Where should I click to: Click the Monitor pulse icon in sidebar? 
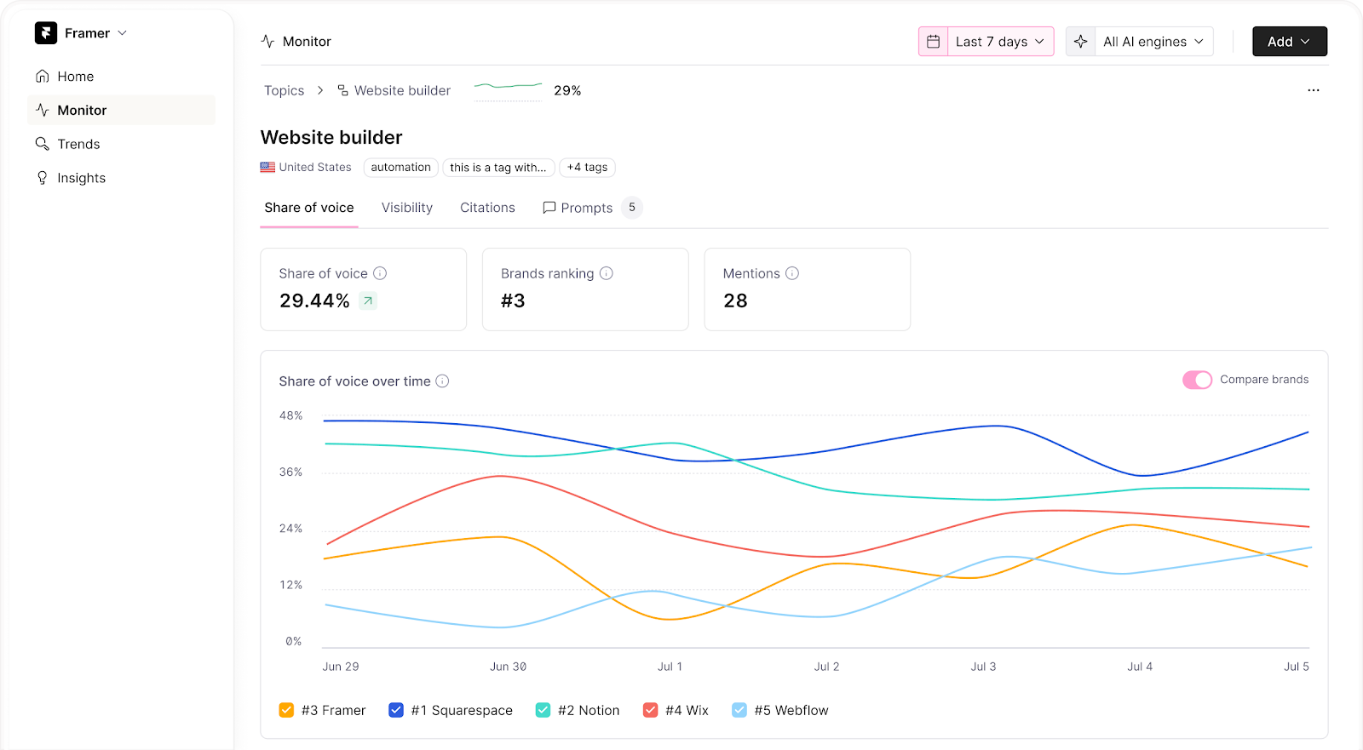[43, 111]
